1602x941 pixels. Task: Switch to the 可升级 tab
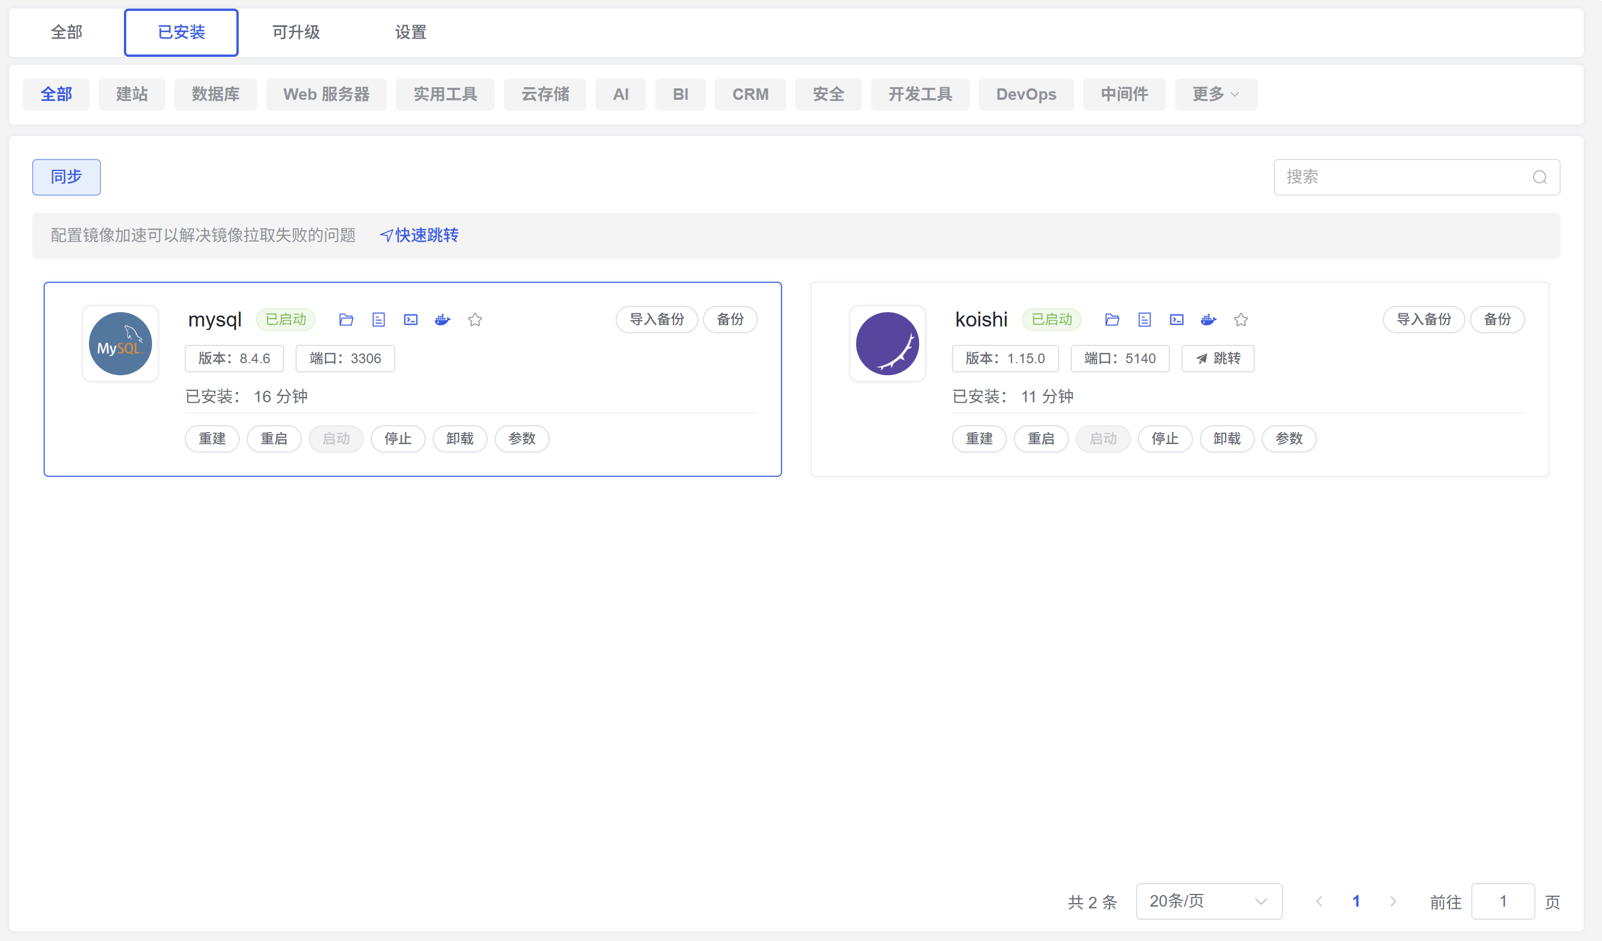pyautogui.click(x=295, y=33)
